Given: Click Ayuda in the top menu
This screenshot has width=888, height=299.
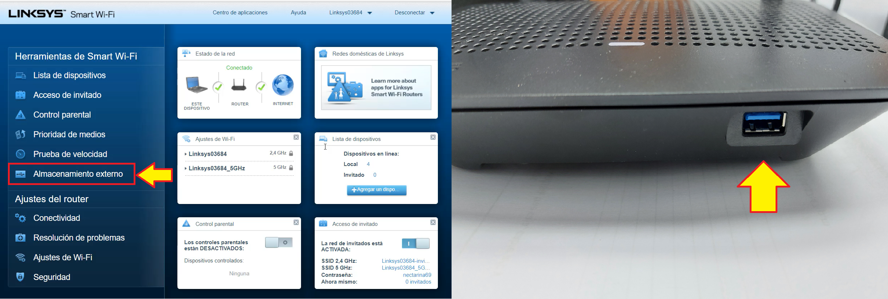Looking at the screenshot, I should 298,13.
